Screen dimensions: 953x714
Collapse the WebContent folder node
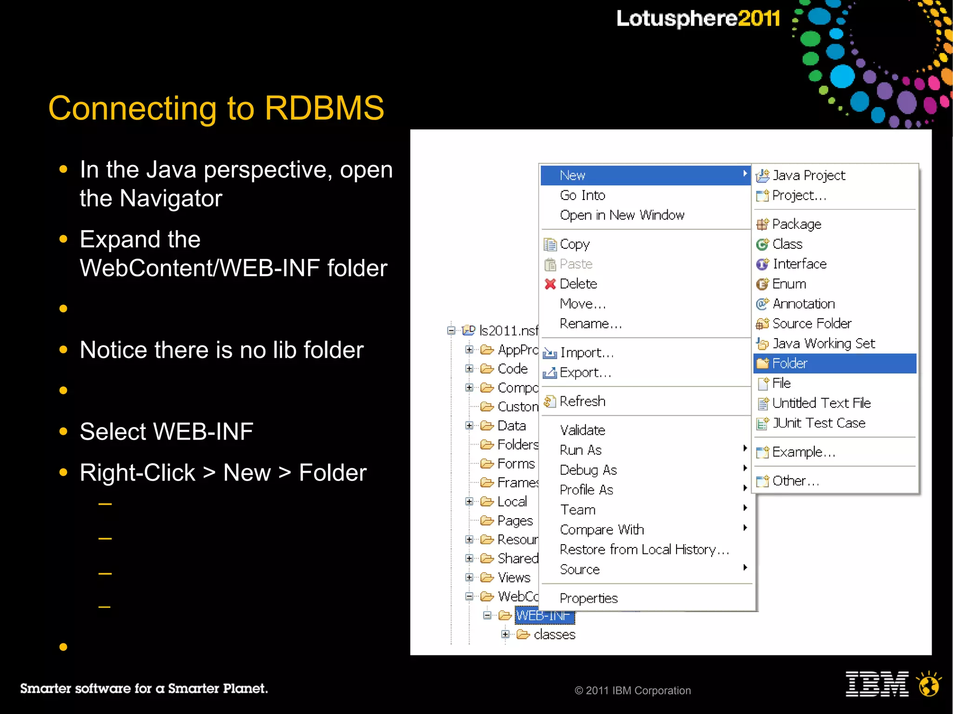pos(469,596)
